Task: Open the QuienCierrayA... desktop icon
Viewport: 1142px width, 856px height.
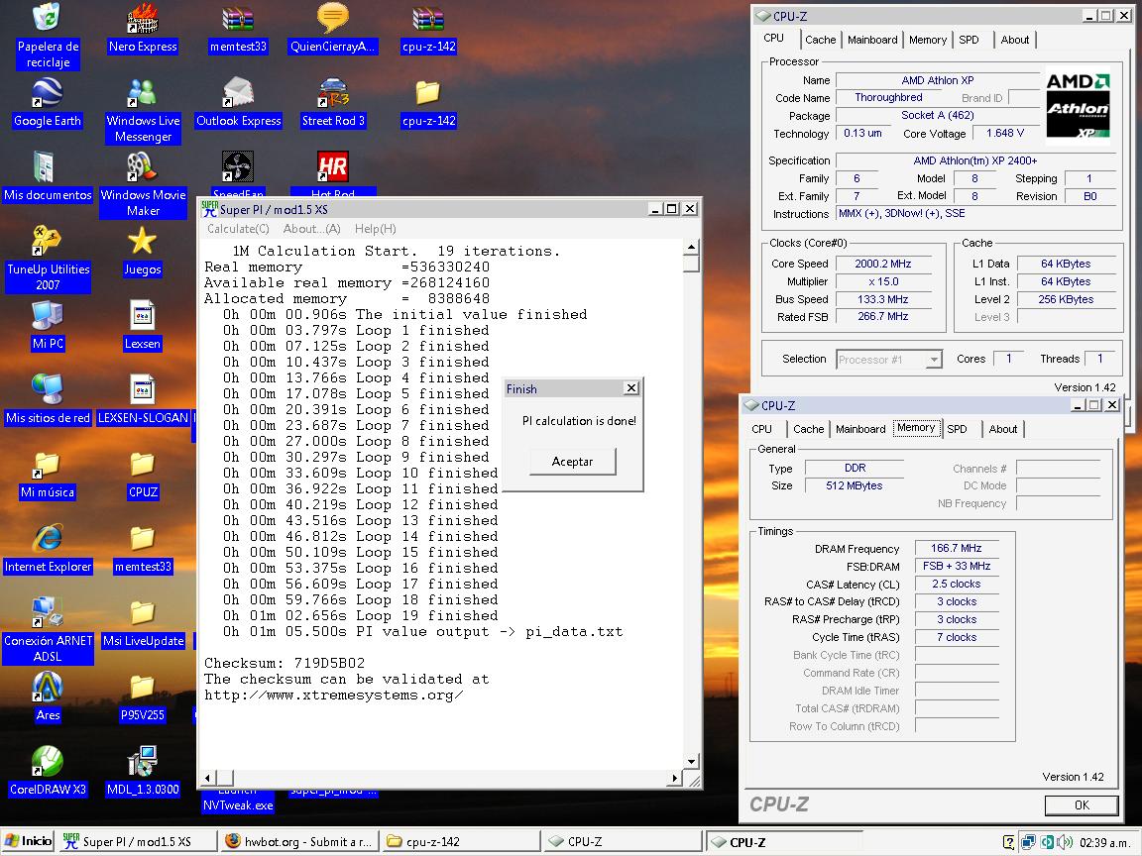Action: coord(332,29)
